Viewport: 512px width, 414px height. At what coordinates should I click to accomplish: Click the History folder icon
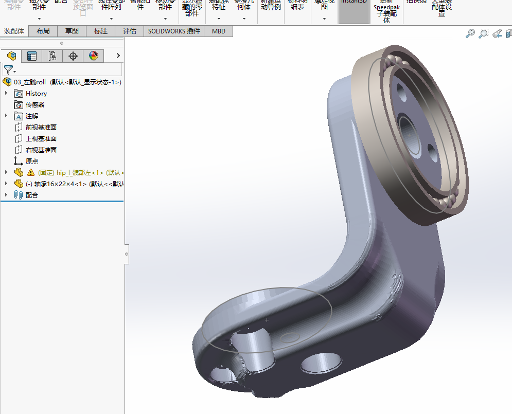(19, 94)
